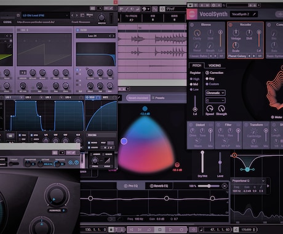Click the play arrow beside Proportional Q
This screenshot has height=234, width=283.
click(x=268, y=186)
